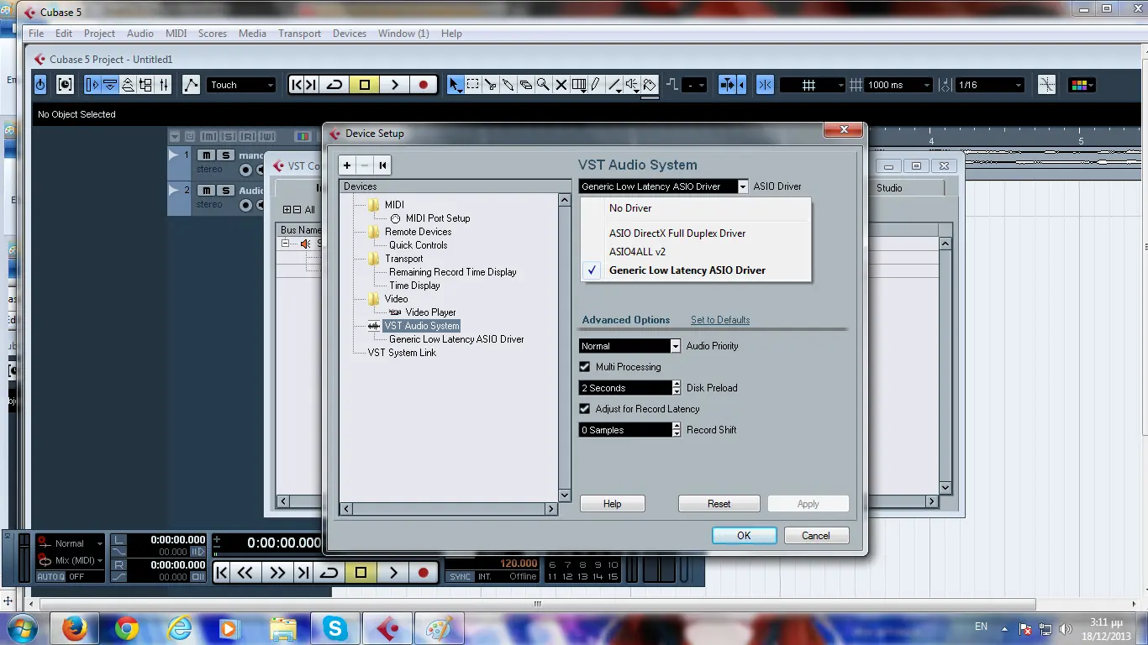Open the Normal record mode dropdown
Viewport: 1148px width, 645px height.
[x=70, y=543]
